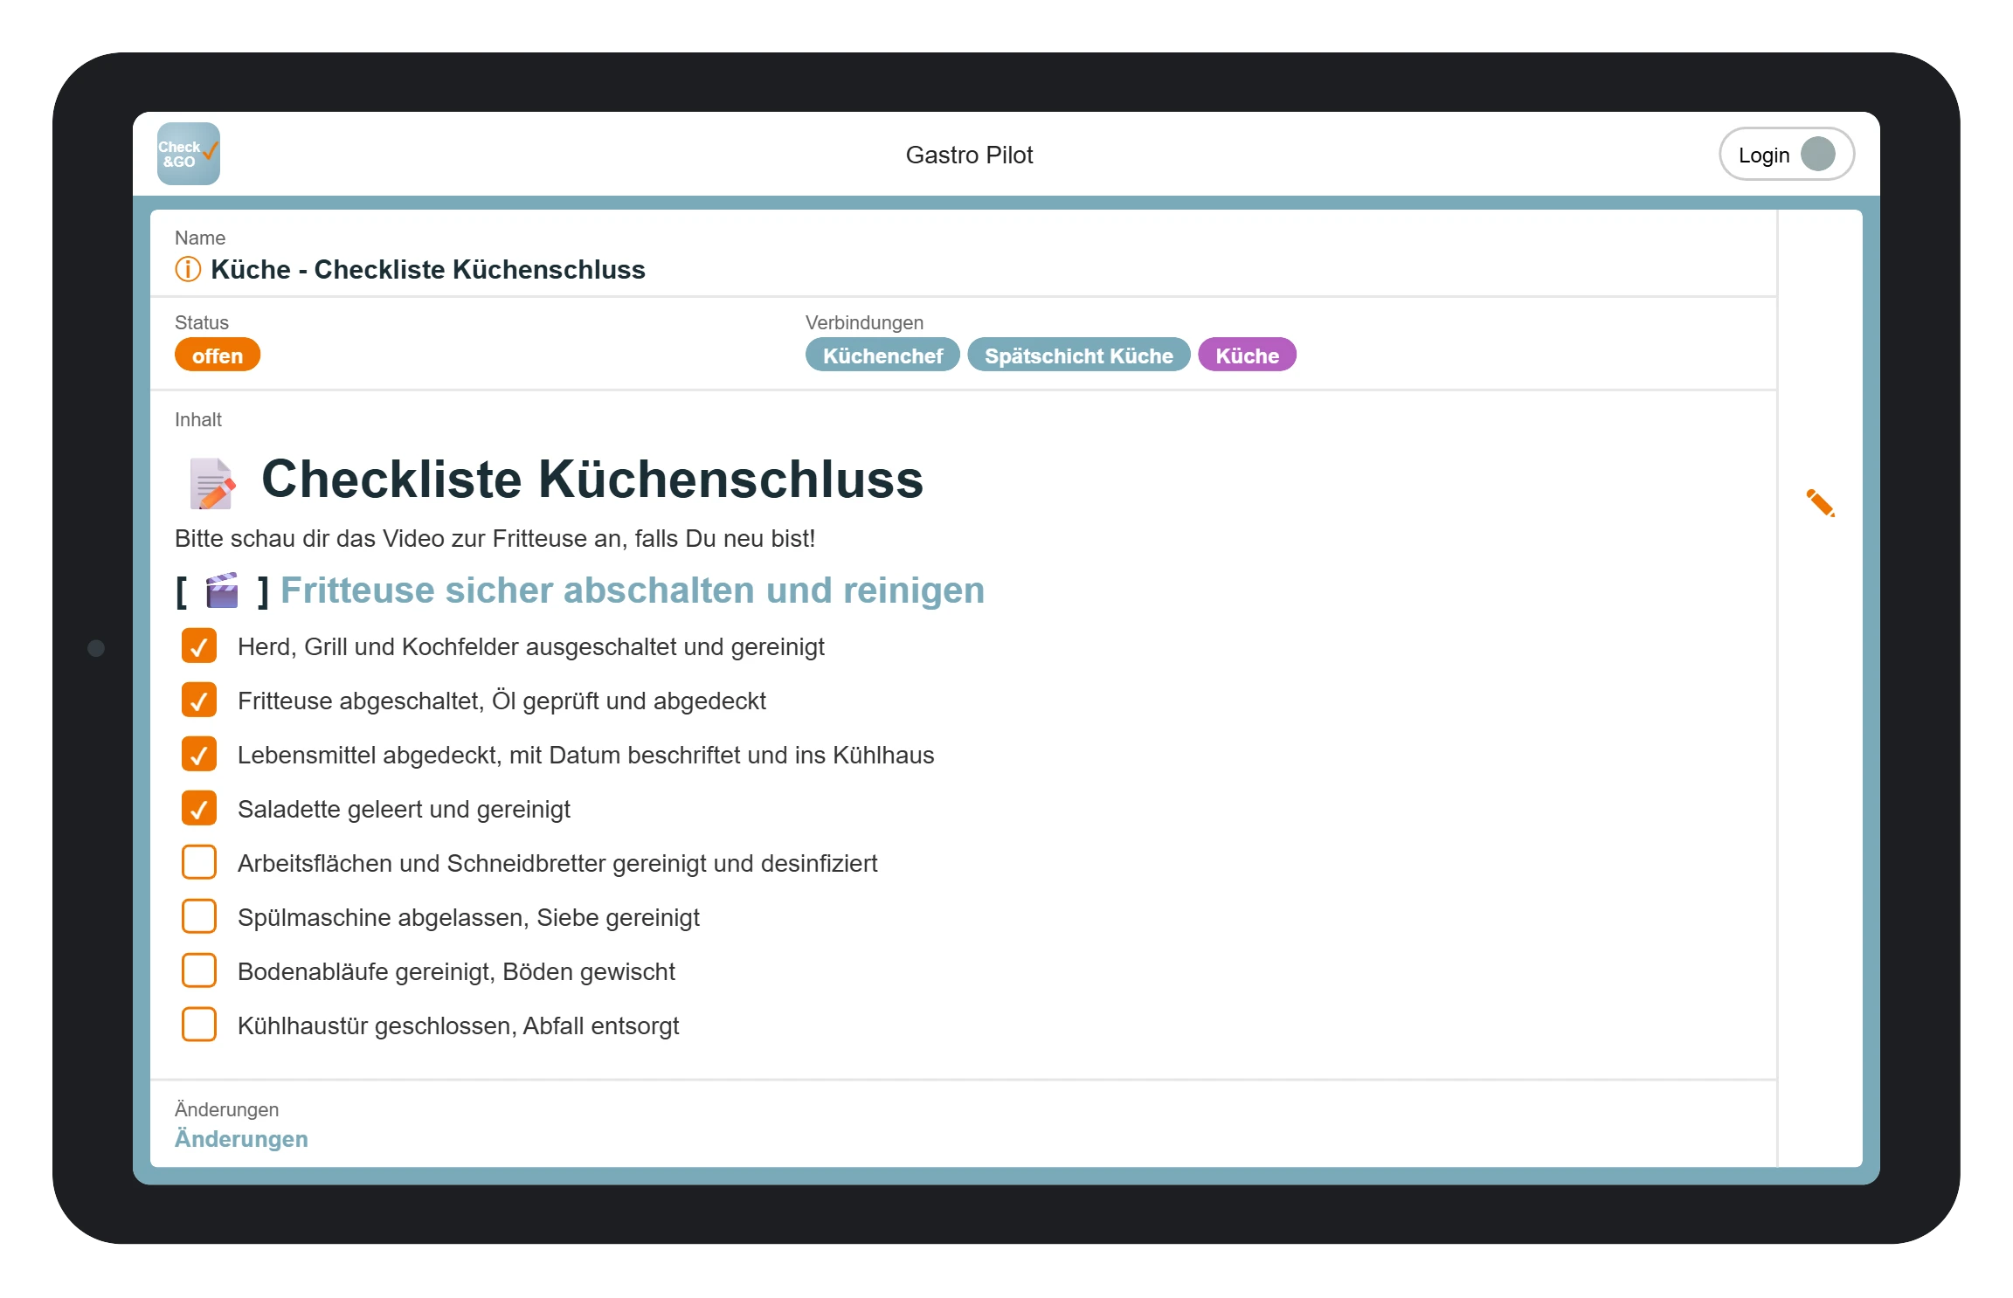Image resolution: width=2013 pixels, height=1298 pixels.
Task: Open the Änderungen link
Action: [241, 1139]
